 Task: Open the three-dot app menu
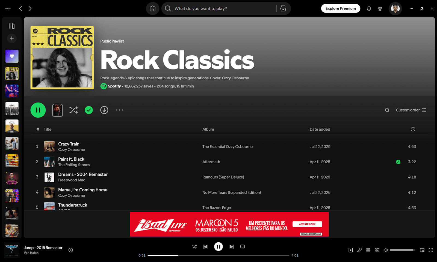point(8,8)
